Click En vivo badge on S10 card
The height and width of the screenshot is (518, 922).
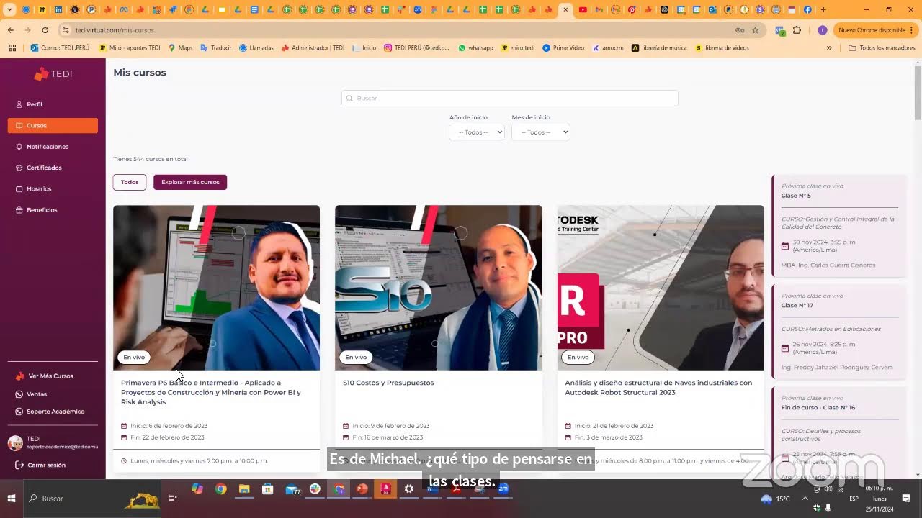point(356,357)
